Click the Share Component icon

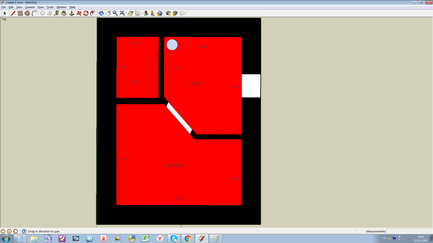pos(182,13)
